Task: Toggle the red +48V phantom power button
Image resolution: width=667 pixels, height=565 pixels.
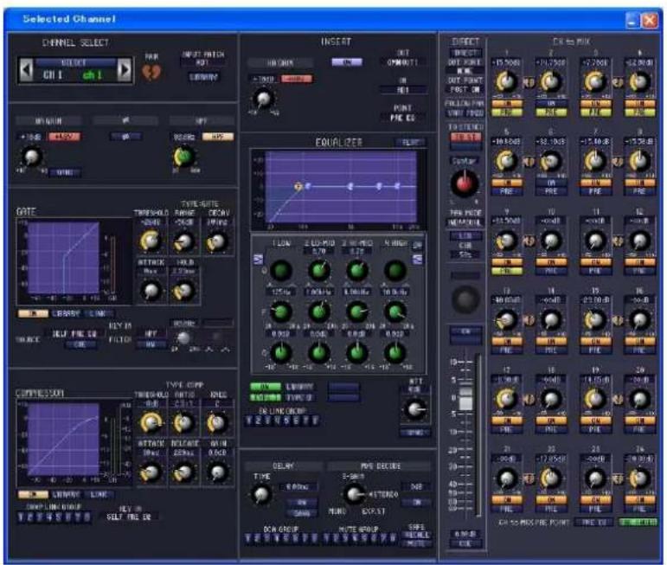Action: pos(64,137)
